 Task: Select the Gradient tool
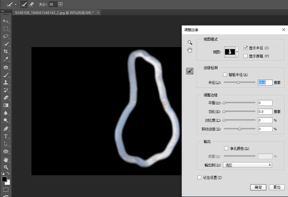pos(6,105)
